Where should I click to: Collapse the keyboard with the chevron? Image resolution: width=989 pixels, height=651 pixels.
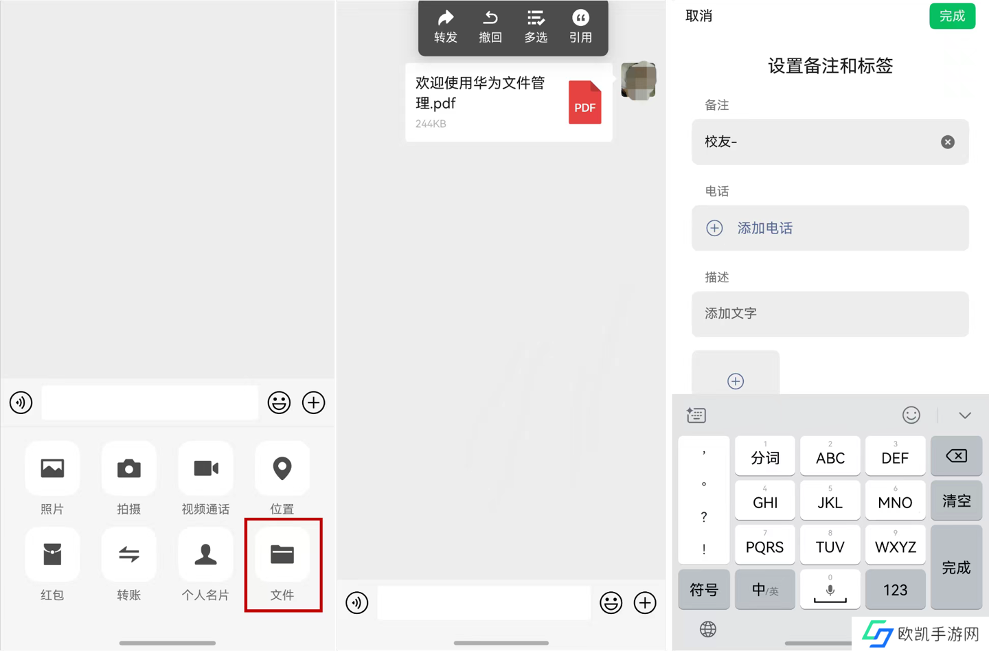click(x=964, y=415)
